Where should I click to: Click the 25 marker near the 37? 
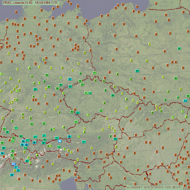click(x=18, y=170)
